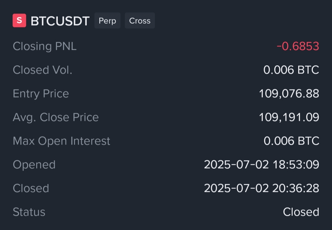Click the Closing PNL label
332x230 pixels.
(45, 46)
